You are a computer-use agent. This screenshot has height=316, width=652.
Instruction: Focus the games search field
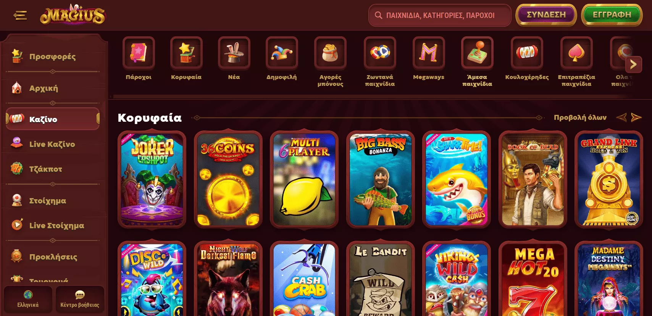(440, 15)
